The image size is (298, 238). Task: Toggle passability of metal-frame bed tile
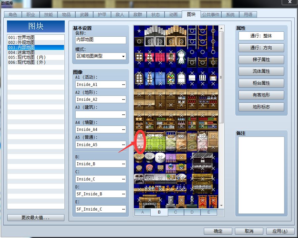point(171,142)
